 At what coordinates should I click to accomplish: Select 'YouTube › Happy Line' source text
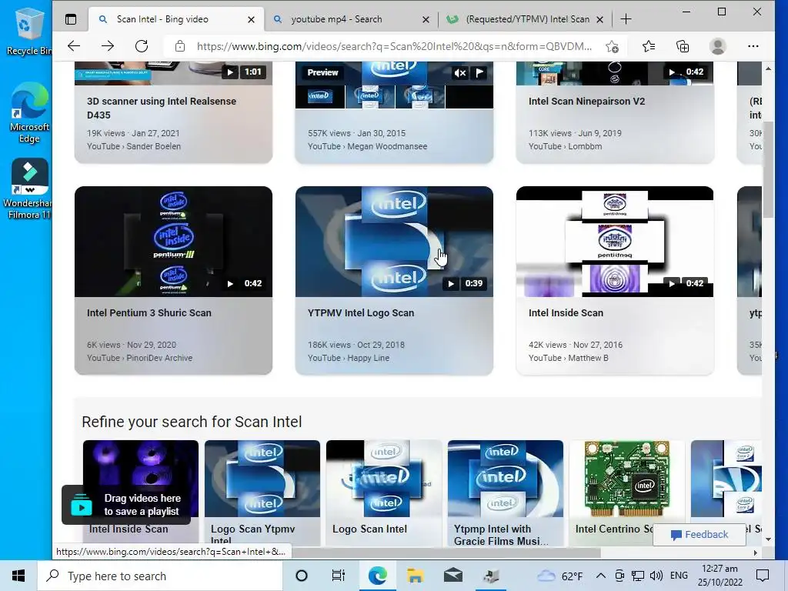pos(349,358)
